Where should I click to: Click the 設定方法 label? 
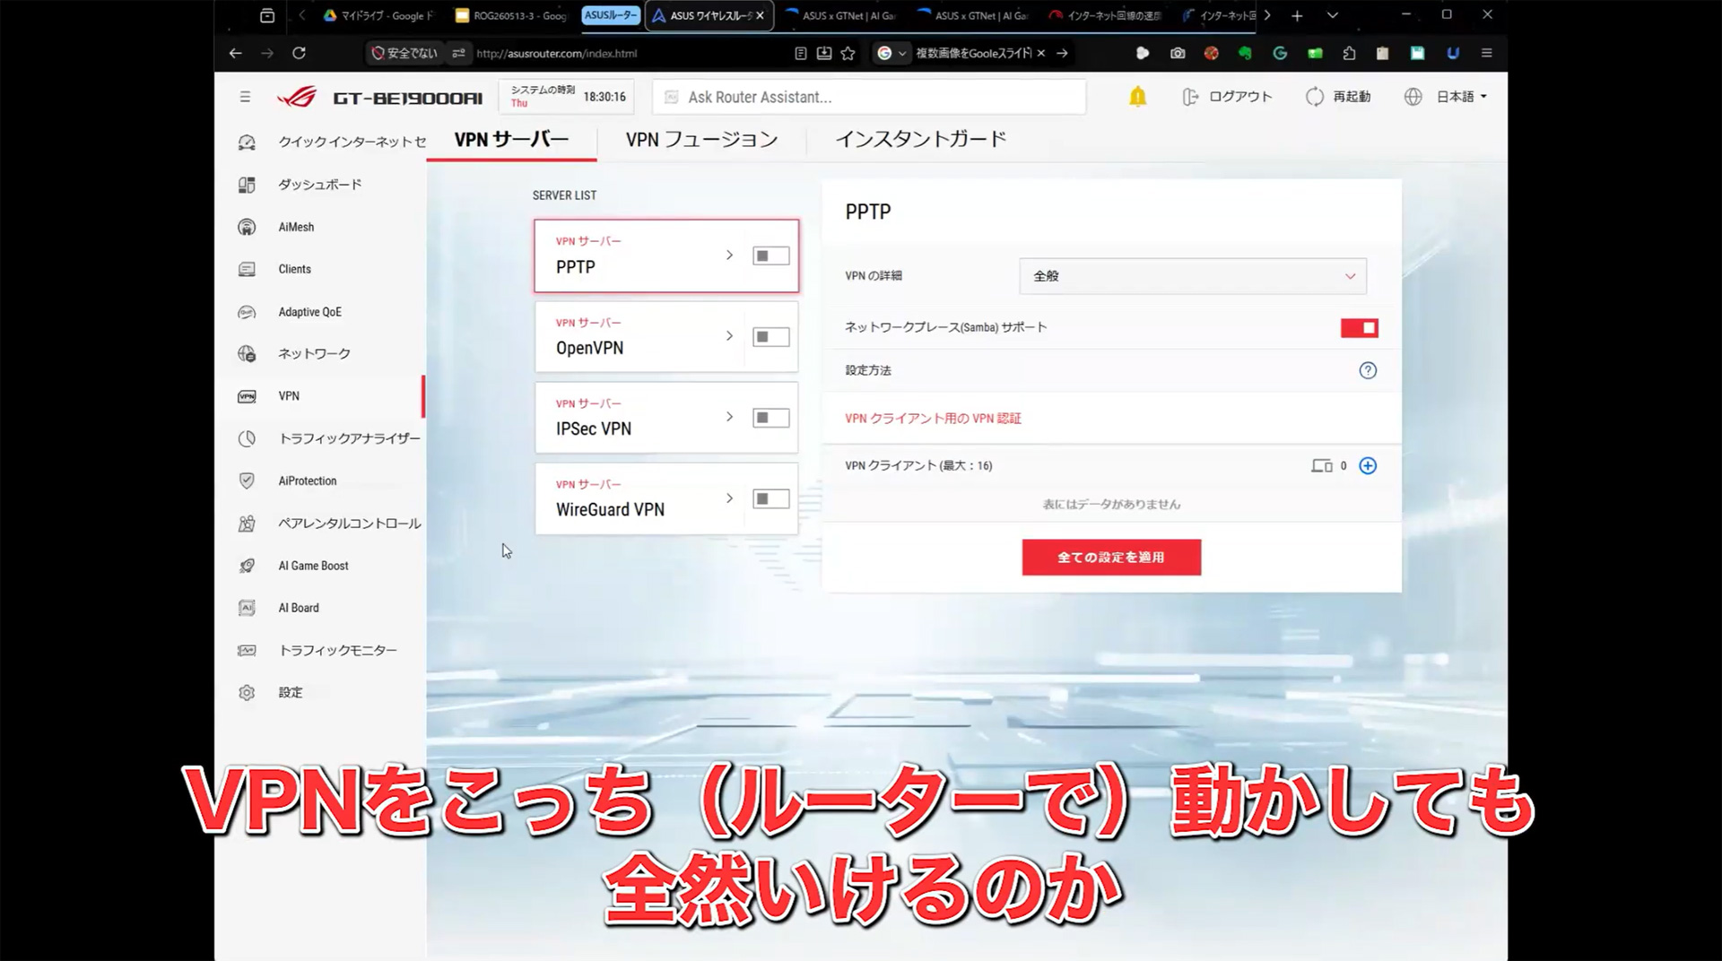[868, 370]
